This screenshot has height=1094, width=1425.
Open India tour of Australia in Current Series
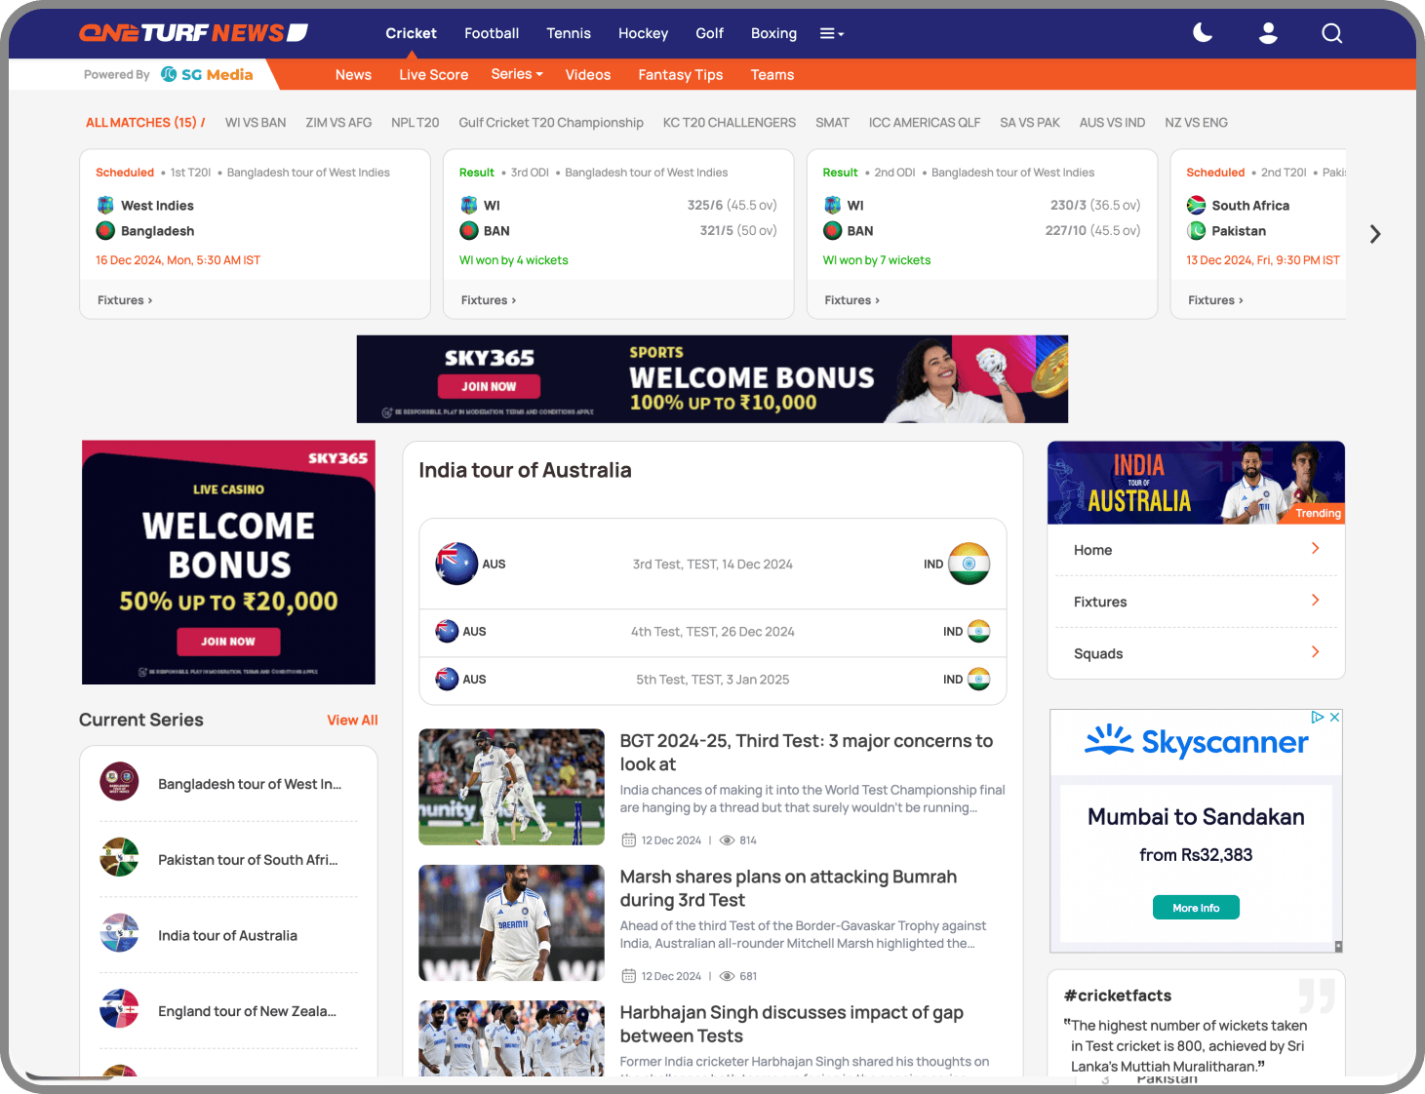[228, 935]
